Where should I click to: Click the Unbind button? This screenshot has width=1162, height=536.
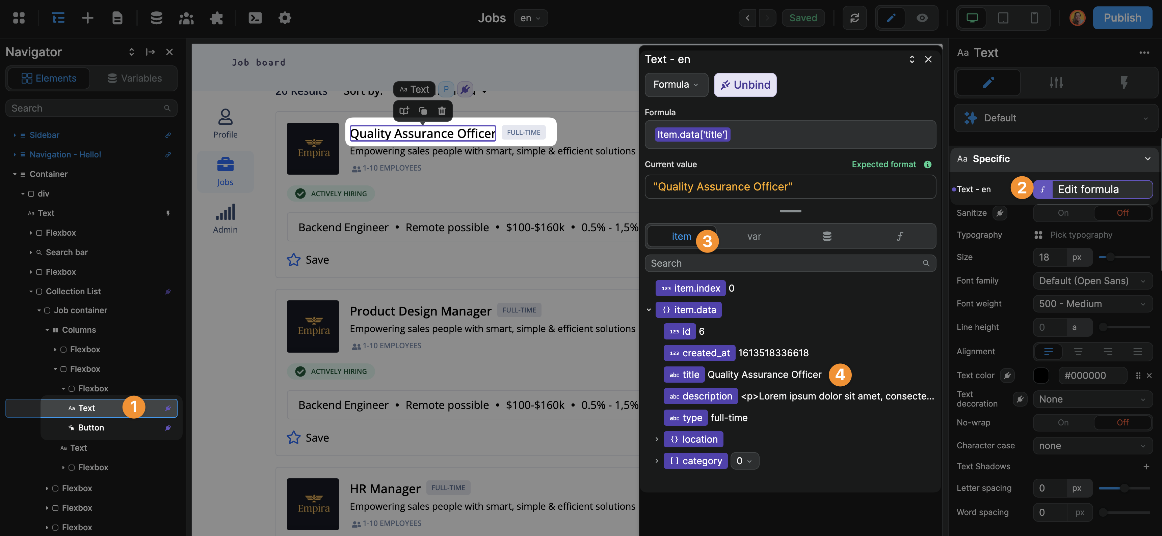point(745,85)
